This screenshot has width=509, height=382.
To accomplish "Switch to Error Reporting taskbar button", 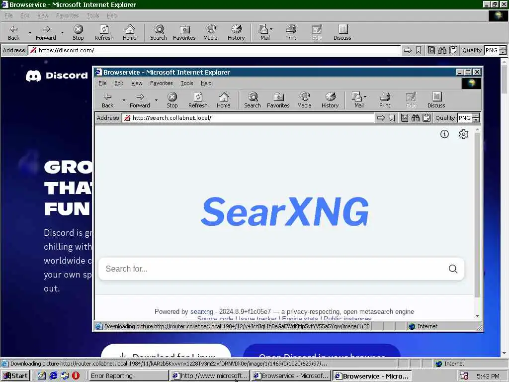I will pyautogui.click(x=128, y=376).
